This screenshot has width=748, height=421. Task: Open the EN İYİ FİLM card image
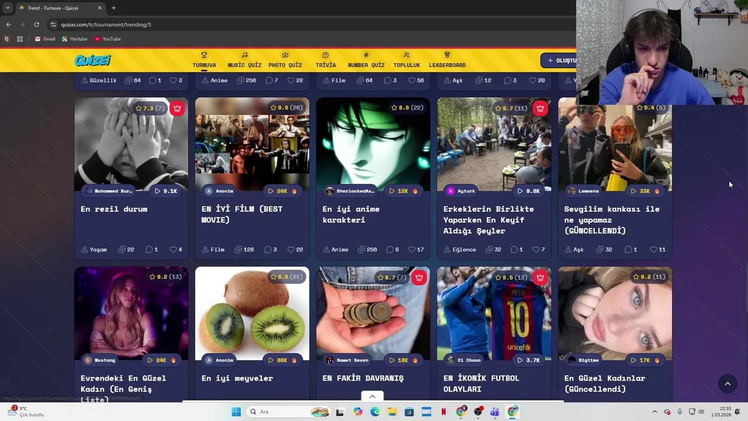click(x=252, y=144)
